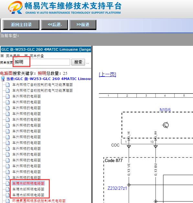193x203 pixels.
Task: Open the highlighted 车厢内部照明电路图 entry
Action: (28, 183)
